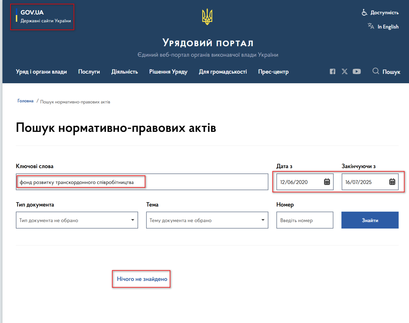Switch to English via In English link
The image size is (409, 323).
click(388, 26)
